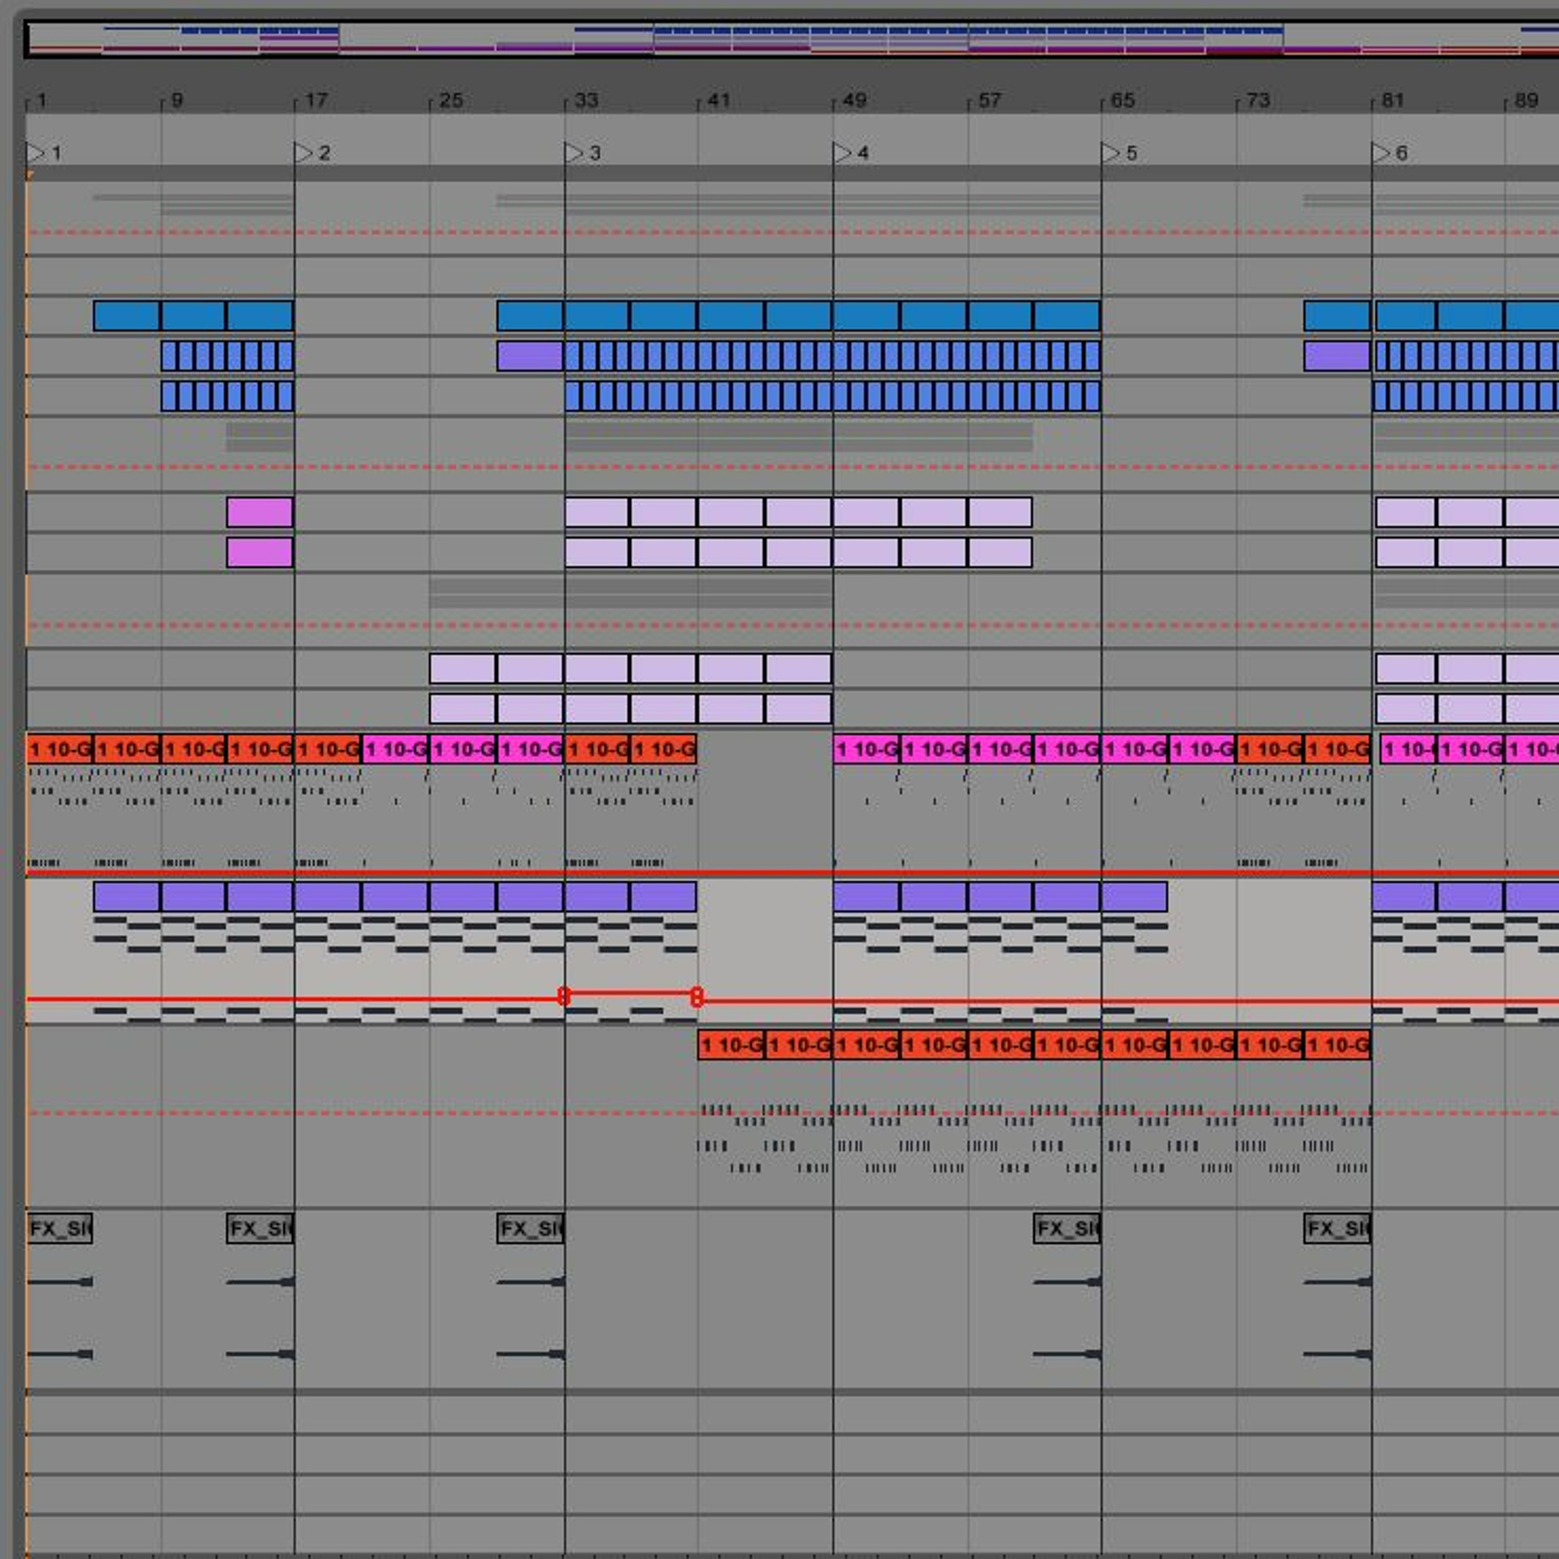Click bar 9 on the beat-time ruler
1559x1559 pixels.
point(176,101)
